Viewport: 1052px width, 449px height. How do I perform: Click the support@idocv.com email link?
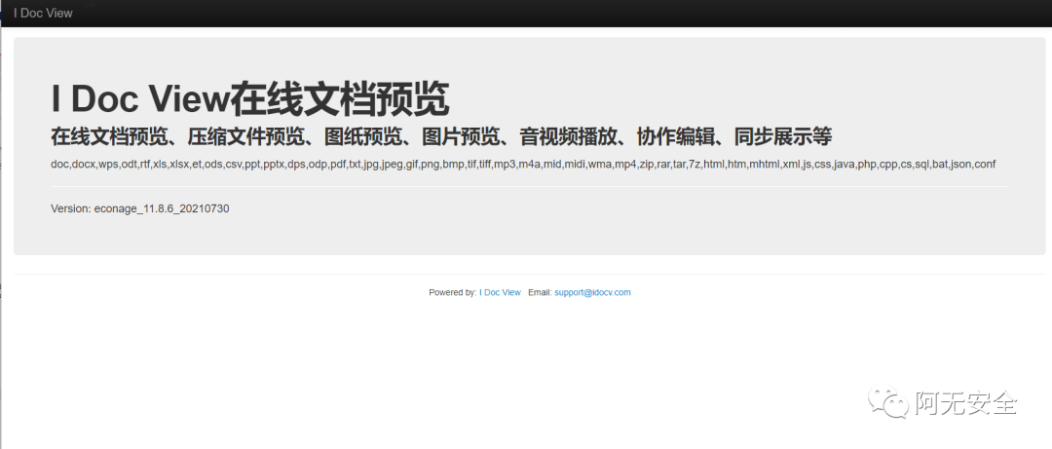click(592, 292)
